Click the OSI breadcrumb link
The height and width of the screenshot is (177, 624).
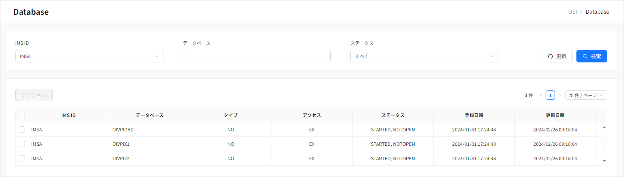(572, 12)
